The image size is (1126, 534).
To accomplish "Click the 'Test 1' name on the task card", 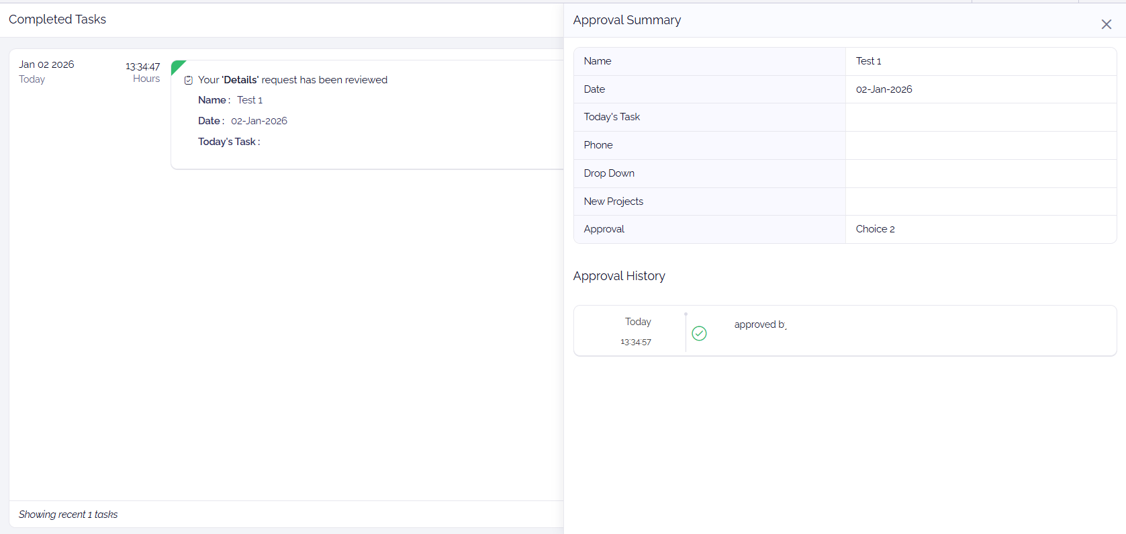I will click(x=249, y=100).
